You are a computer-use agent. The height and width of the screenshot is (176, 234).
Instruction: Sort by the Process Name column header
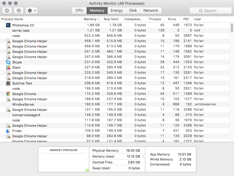[x=40, y=19]
